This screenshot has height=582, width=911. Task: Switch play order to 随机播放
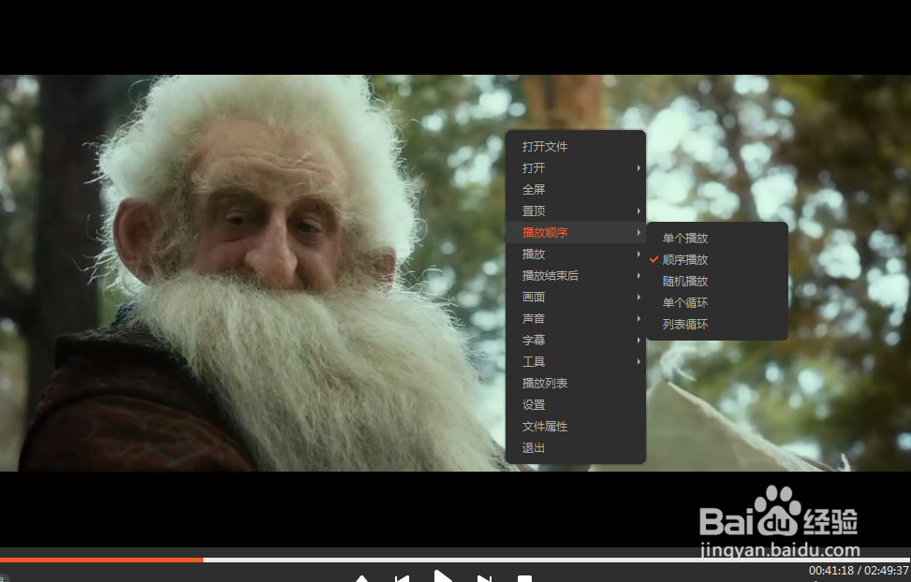pos(717,281)
